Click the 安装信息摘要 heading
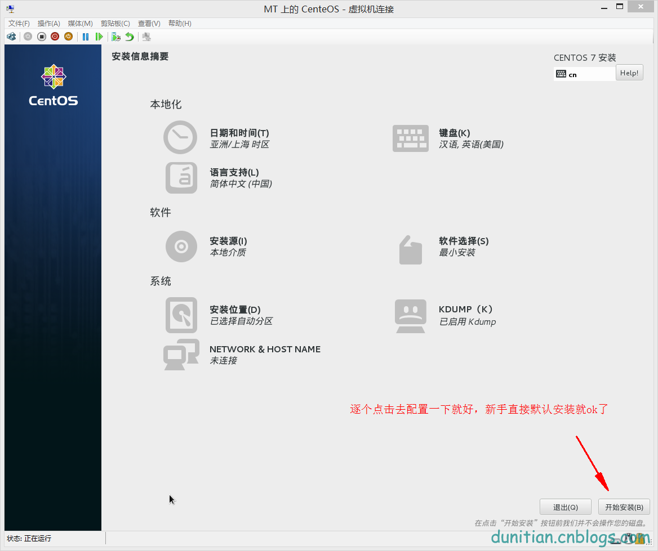658x551 pixels. [x=140, y=57]
